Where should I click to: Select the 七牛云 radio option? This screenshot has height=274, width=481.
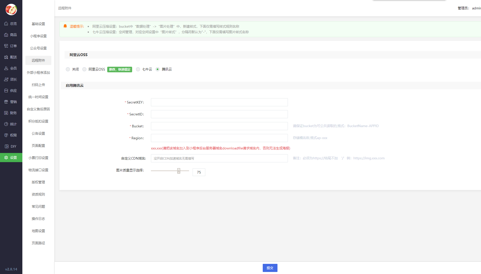coord(138,69)
